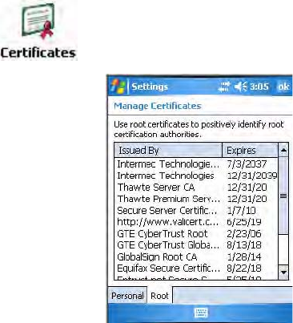Click the scrollbar up arrow
The width and height of the screenshot is (293, 323).
(283, 151)
